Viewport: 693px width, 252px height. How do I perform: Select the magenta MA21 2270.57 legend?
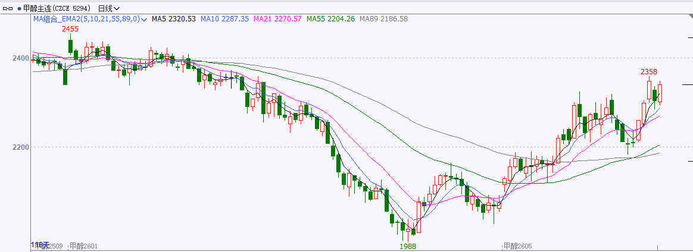[277, 19]
